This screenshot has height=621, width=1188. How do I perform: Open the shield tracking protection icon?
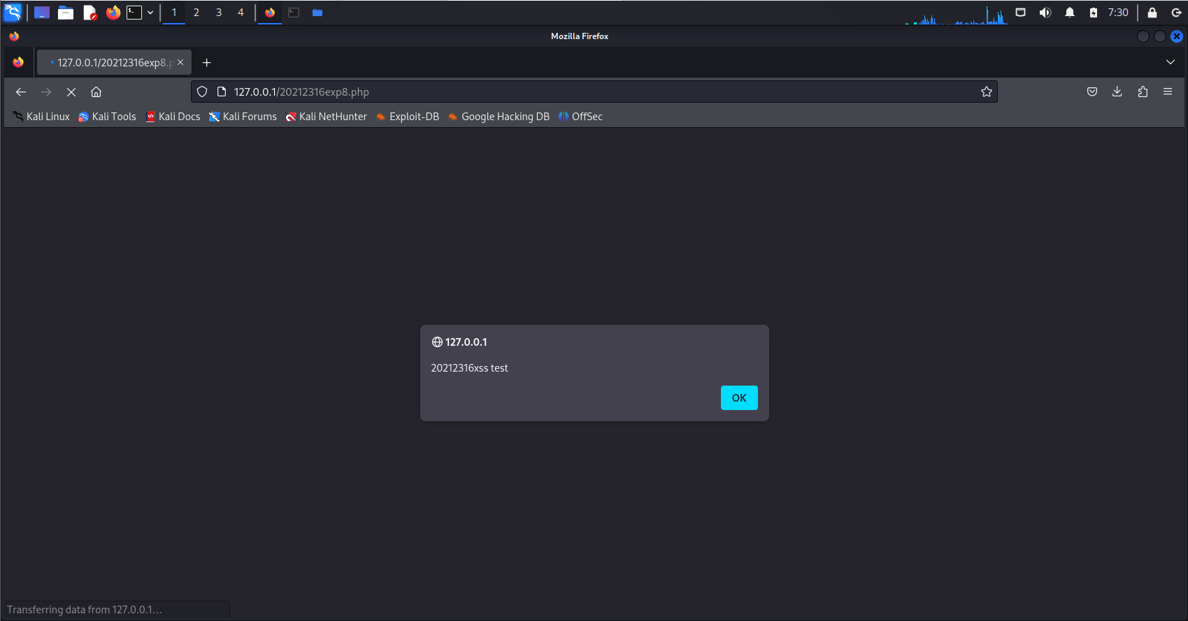[x=202, y=92]
